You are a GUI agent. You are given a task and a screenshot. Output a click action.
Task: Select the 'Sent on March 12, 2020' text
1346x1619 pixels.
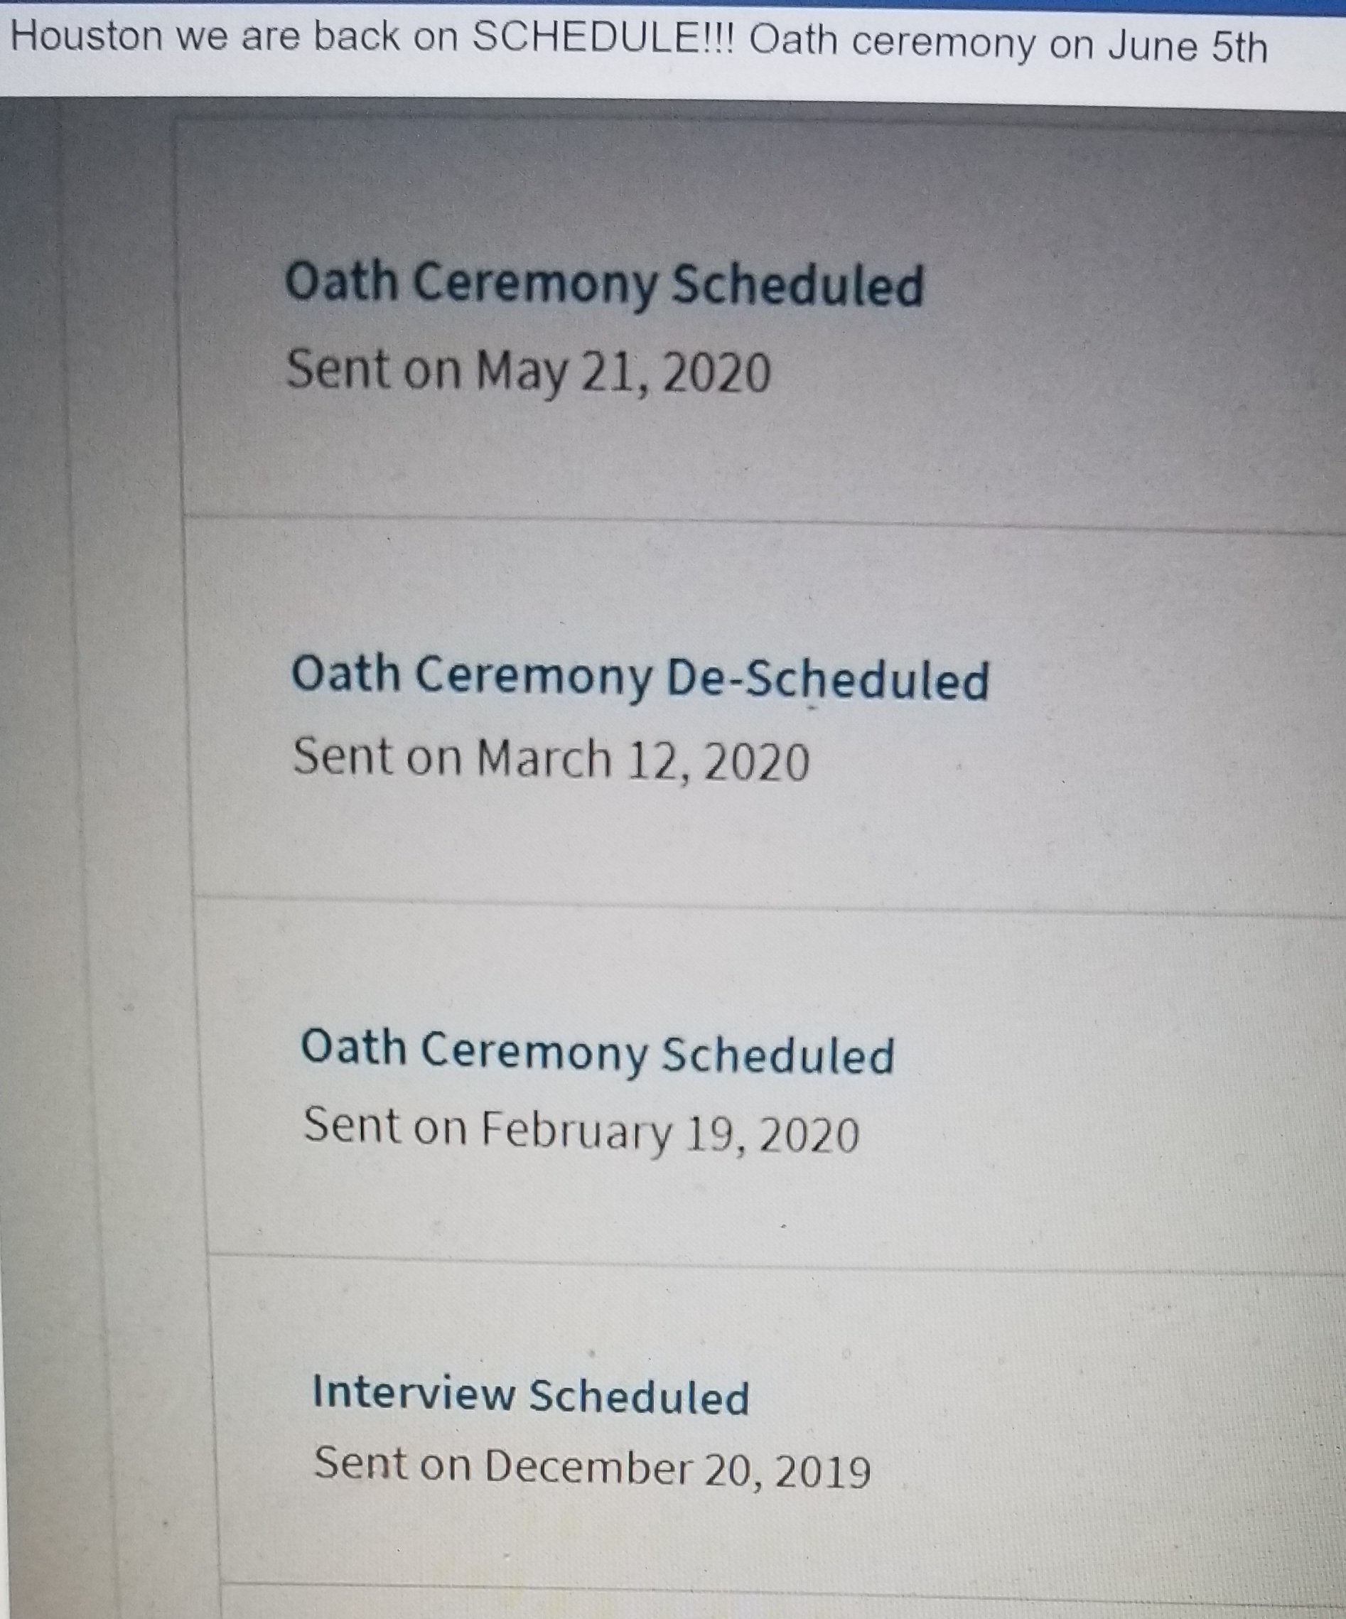(551, 759)
